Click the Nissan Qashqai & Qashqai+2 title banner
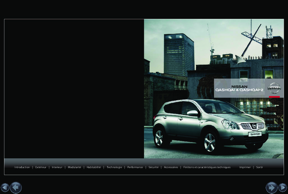The image size is (288, 194). [x=249, y=88]
